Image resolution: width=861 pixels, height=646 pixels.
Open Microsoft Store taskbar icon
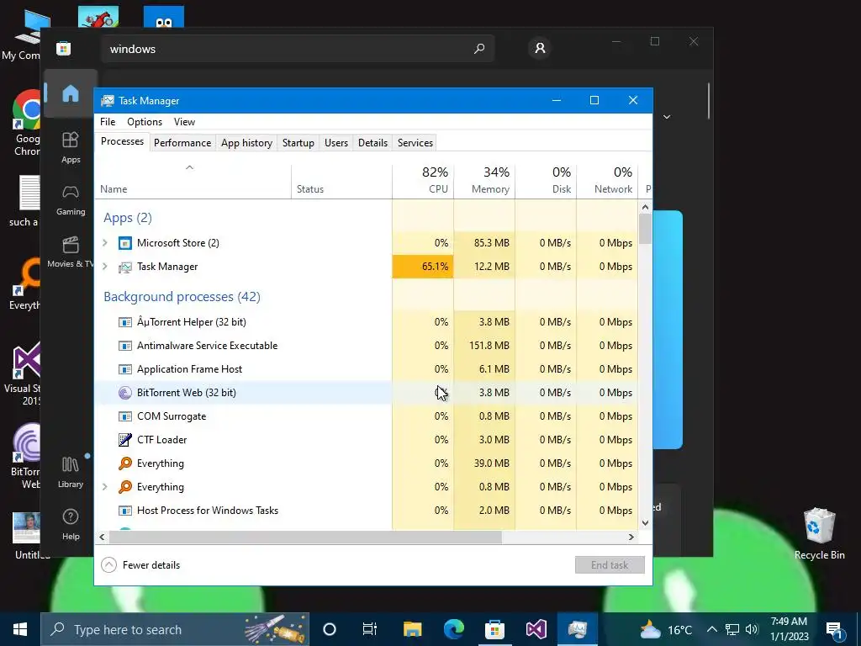tap(494, 629)
